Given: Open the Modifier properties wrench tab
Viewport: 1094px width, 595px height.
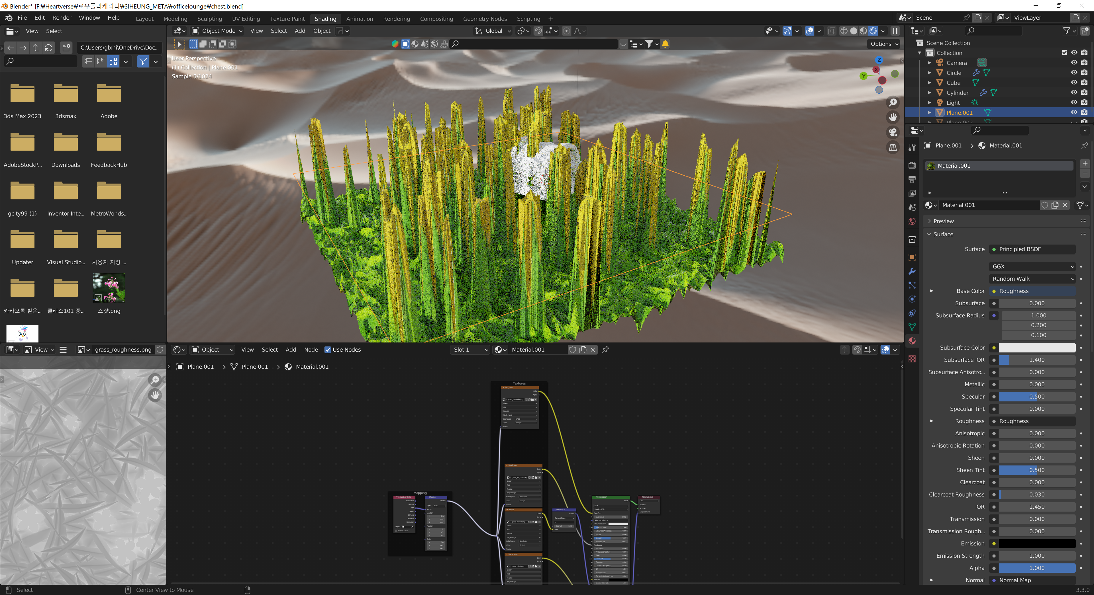Looking at the screenshot, I should [x=912, y=271].
